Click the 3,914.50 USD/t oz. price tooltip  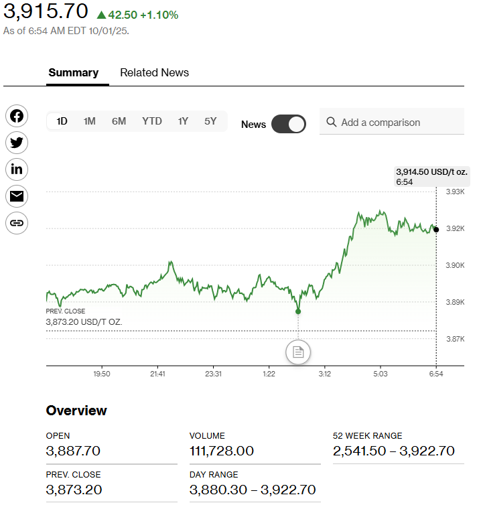431,176
